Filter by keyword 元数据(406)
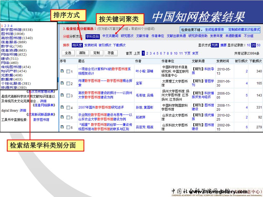The image size is (263, 197). 12,75
